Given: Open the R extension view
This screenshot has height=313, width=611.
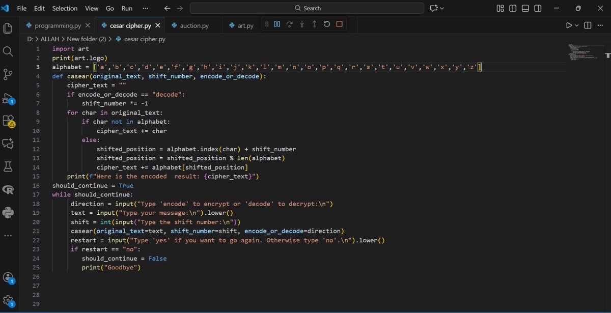Looking at the screenshot, I should pos(8,190).
